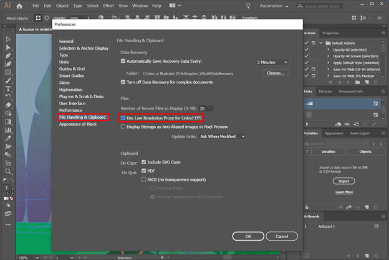Select the Pen tool
This screenshot has height=260, width=389.
point(8,55)
